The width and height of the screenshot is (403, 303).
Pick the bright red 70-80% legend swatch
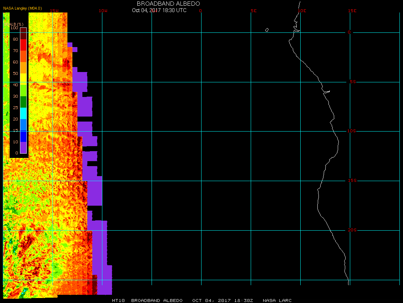tap(23, 45)
